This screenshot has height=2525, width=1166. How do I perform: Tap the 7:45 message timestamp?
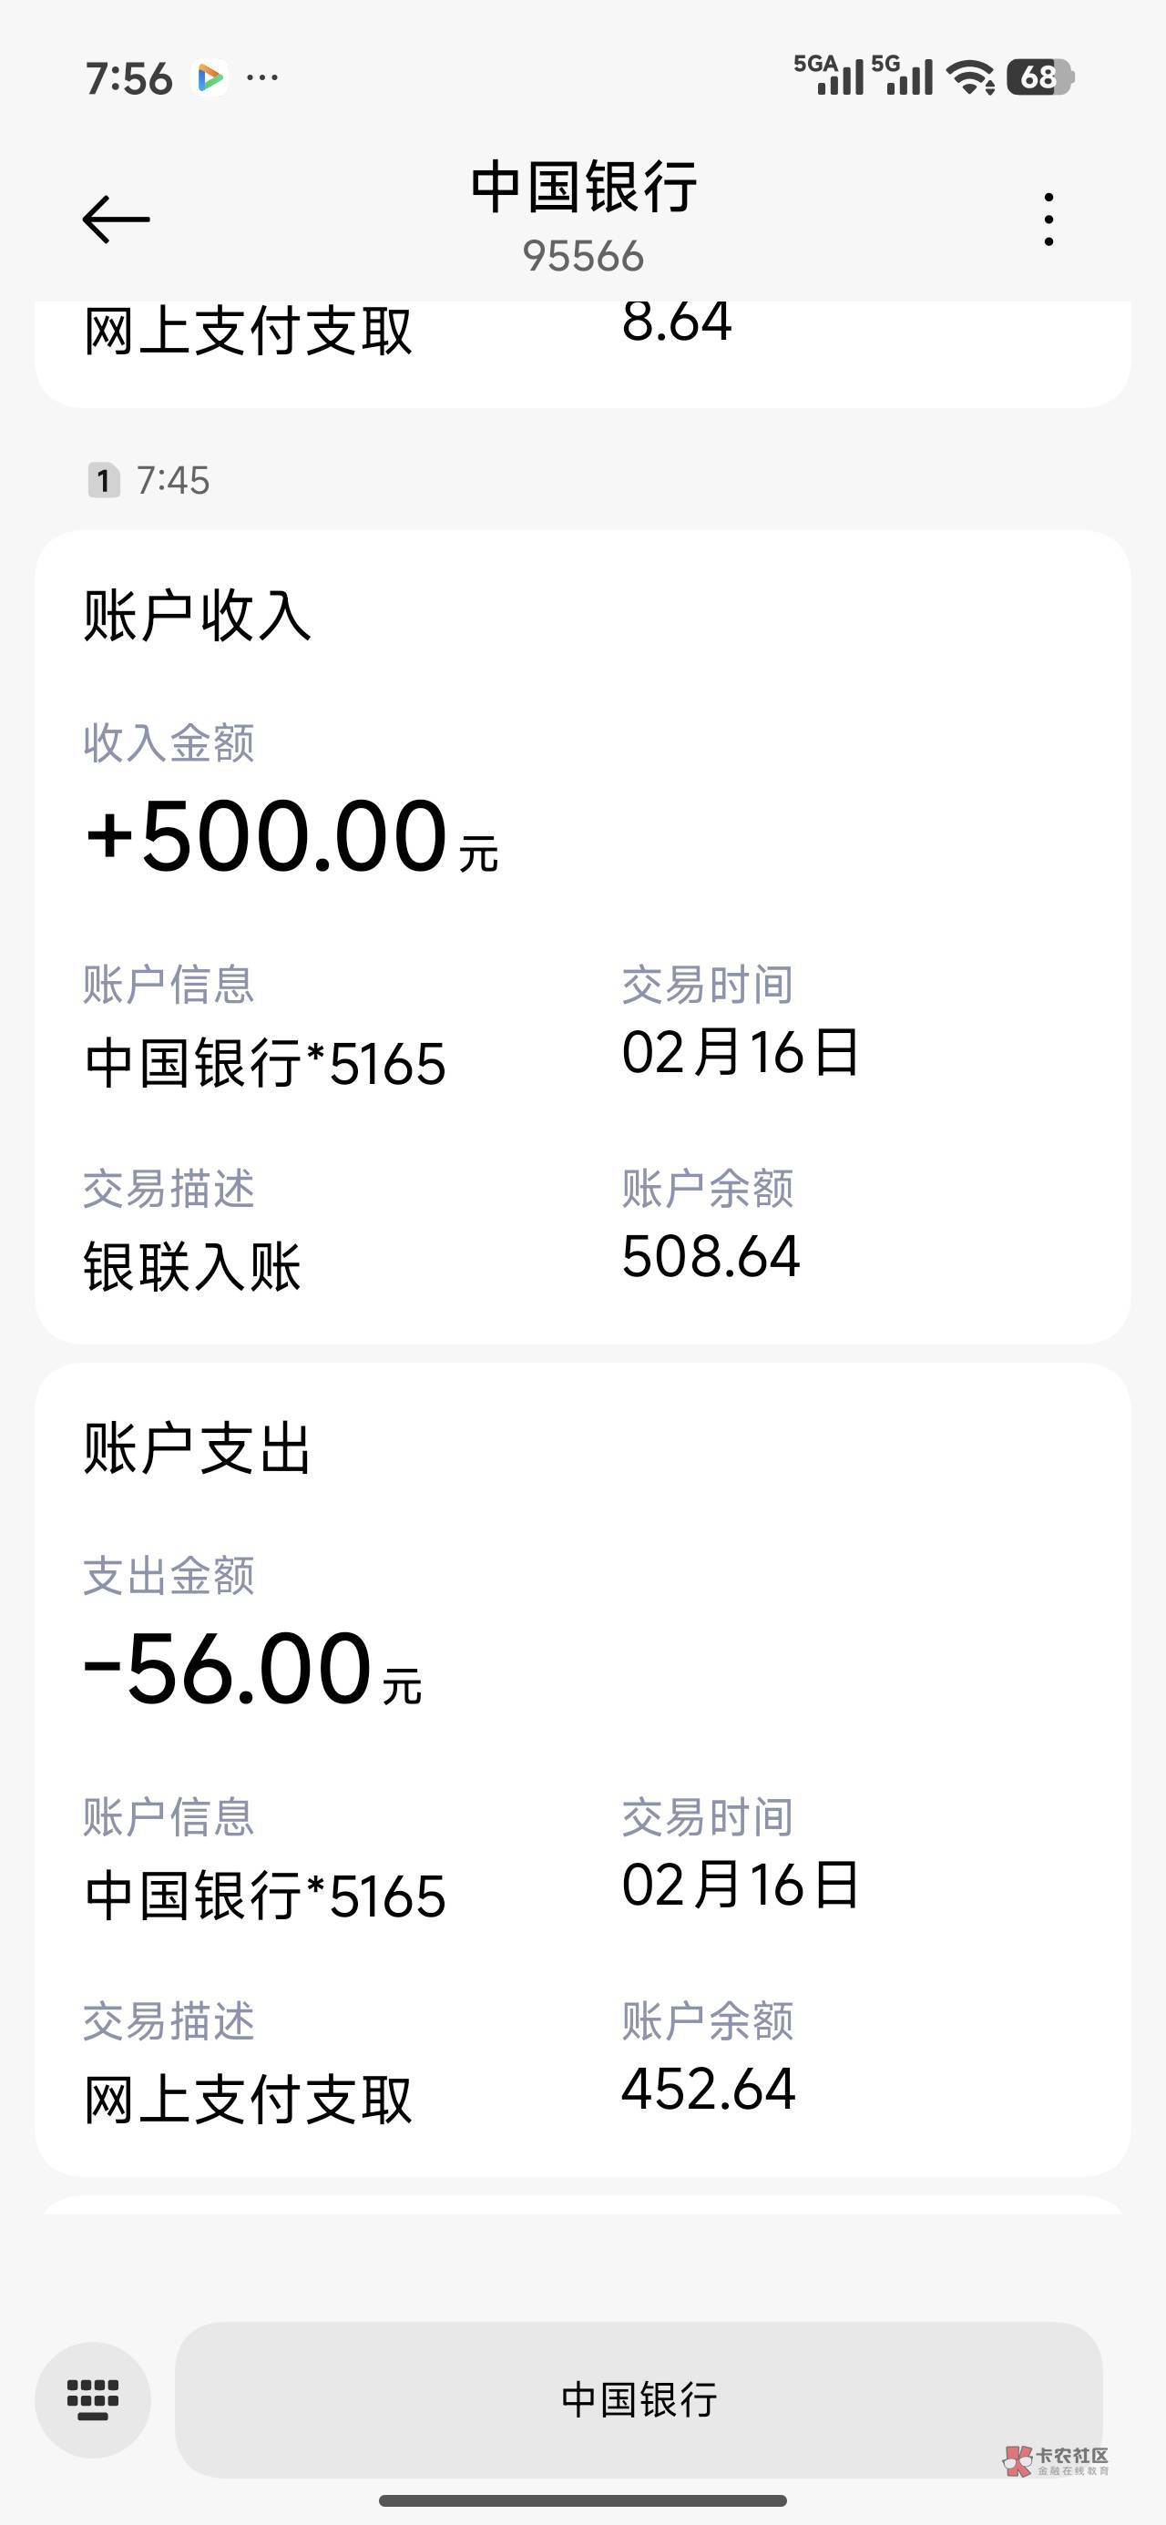click(172, 481)
